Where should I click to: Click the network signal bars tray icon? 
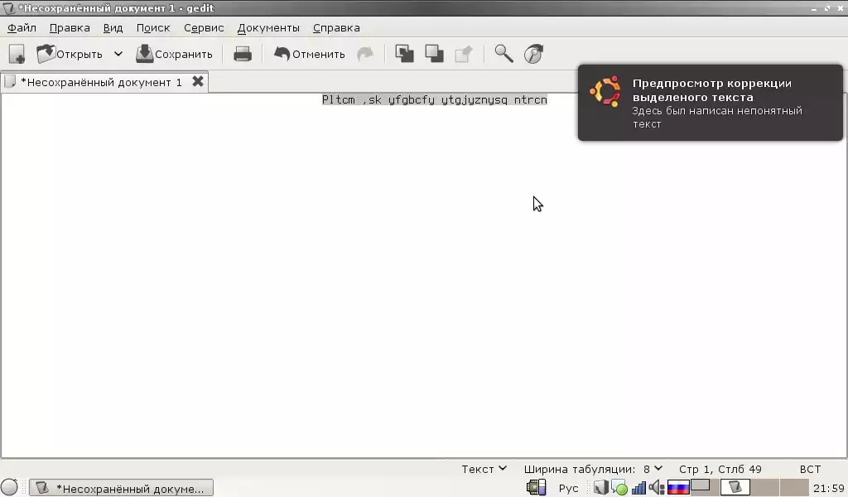coord(638,488)
